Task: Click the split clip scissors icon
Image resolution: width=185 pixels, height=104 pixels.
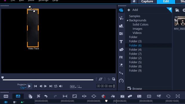Action: coord(109,79)
